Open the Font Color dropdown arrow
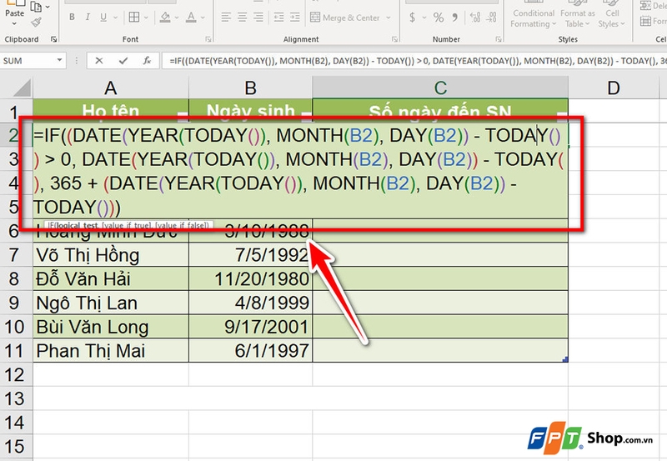667x461 pixels. [203, 18]
